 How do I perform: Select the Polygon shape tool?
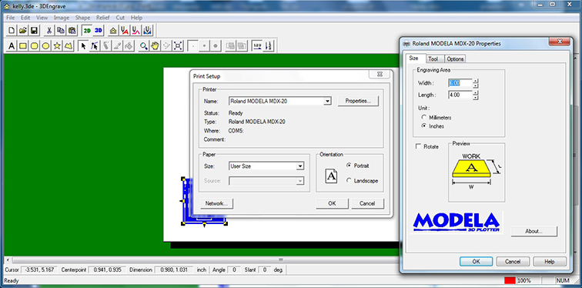pyautogui.click(x=69, y=46)
